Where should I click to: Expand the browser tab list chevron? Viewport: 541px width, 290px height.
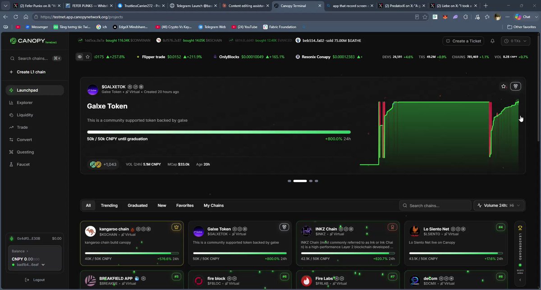point(5,6)
